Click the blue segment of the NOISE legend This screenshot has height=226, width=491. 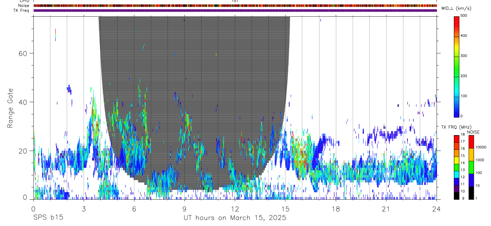coord(471,180)
